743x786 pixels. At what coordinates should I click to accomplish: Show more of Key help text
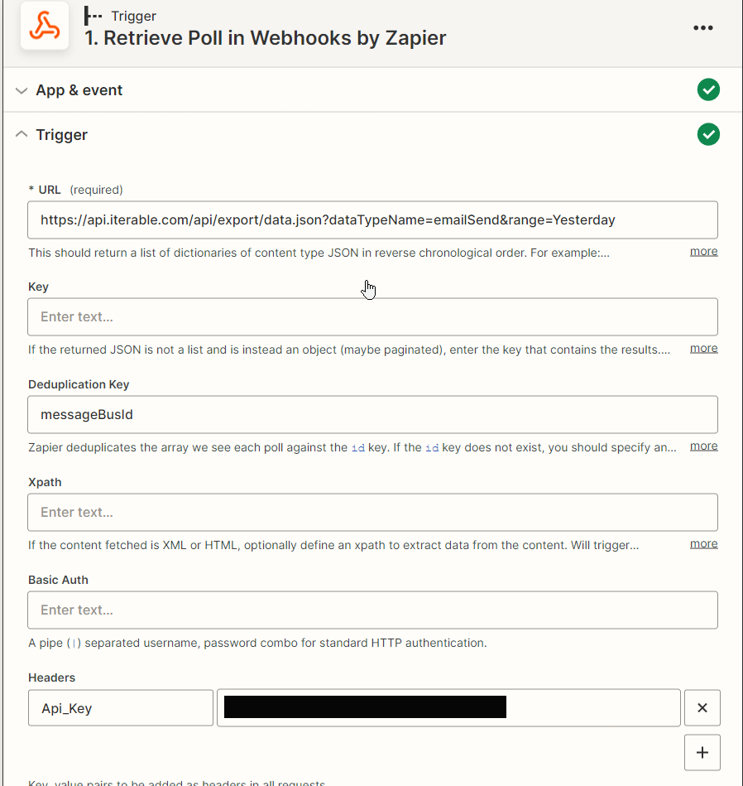[x=703, y=348]
